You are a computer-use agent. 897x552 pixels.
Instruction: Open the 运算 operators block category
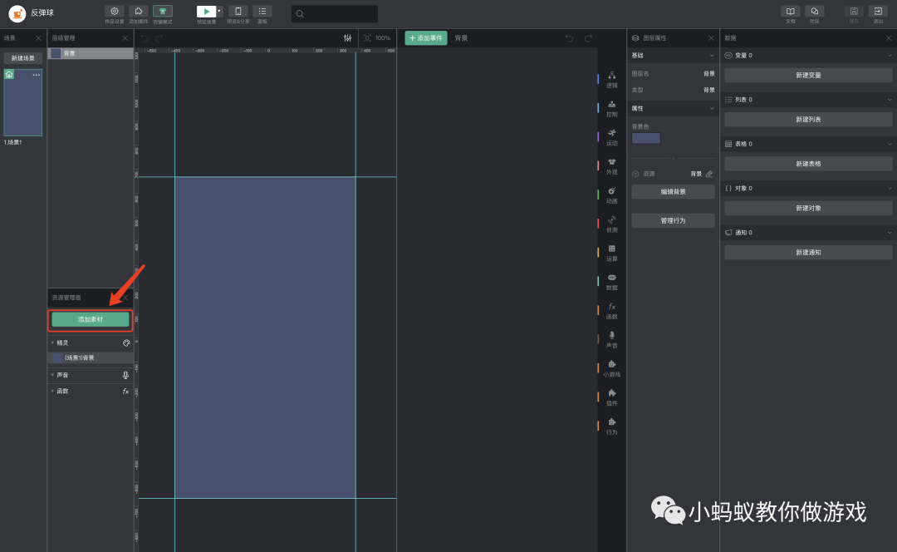611,253
